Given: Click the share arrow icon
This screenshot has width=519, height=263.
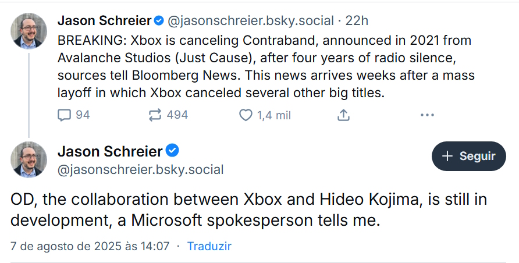Looking at the screenshot, I should [x=343, y=115].
